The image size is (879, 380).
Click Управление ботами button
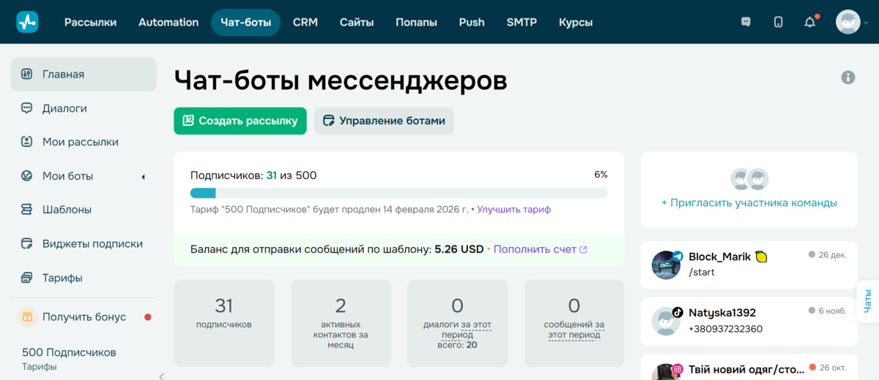click(x=384, y=121)
